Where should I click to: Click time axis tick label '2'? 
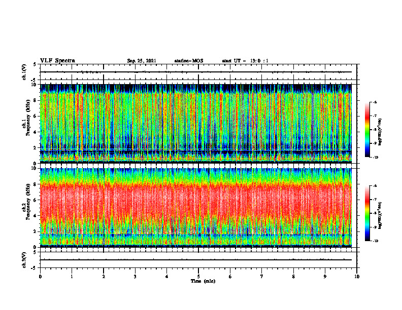pos(104,277)
